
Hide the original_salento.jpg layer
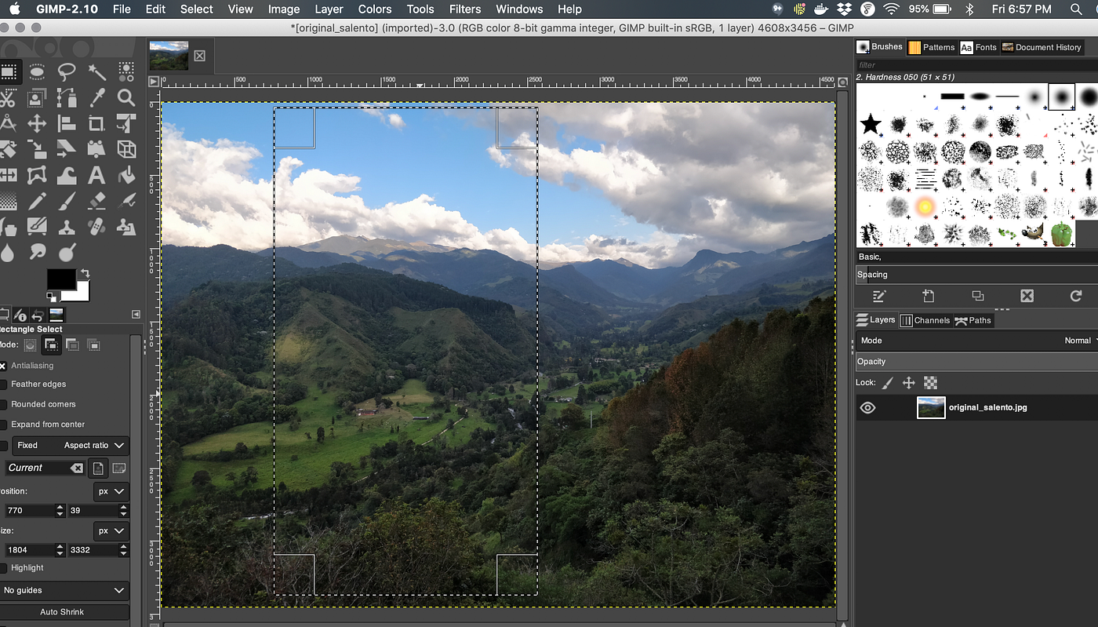pos(867,407)
